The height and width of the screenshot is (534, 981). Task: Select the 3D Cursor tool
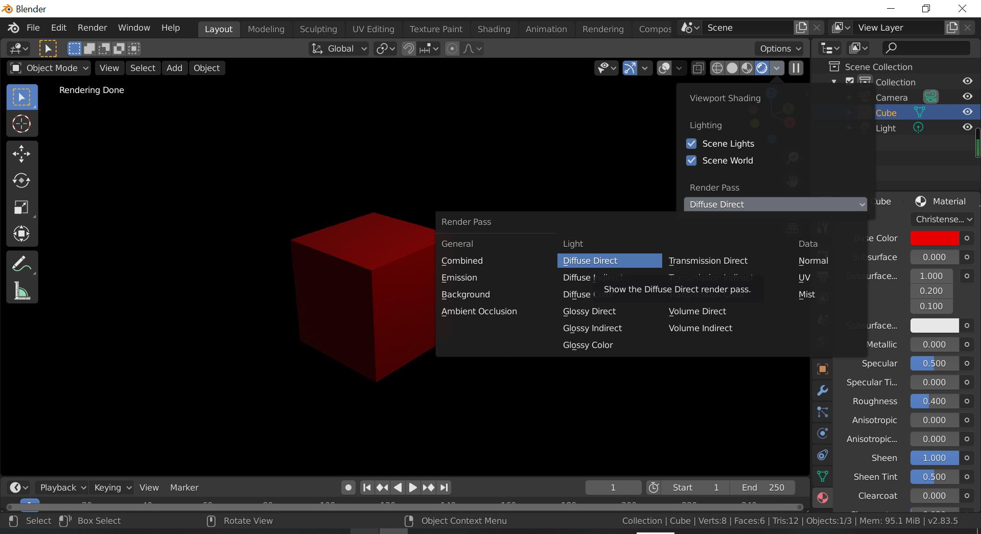[21, 124]
